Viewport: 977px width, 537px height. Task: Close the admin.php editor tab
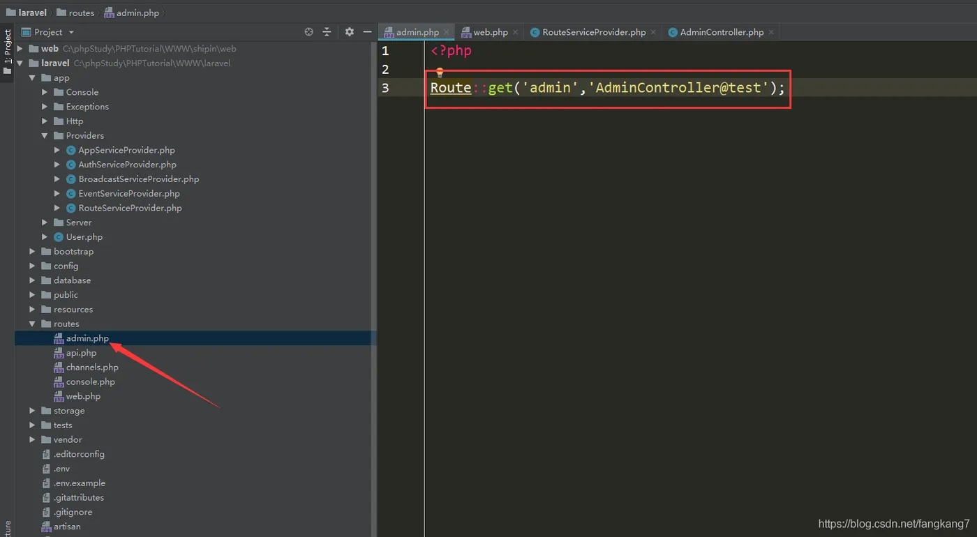pyautogui.click(x=447, y=32)
